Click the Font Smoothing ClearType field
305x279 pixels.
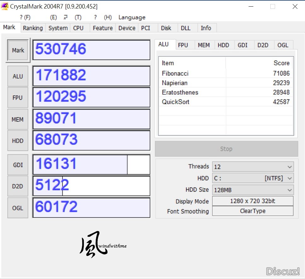253,211
